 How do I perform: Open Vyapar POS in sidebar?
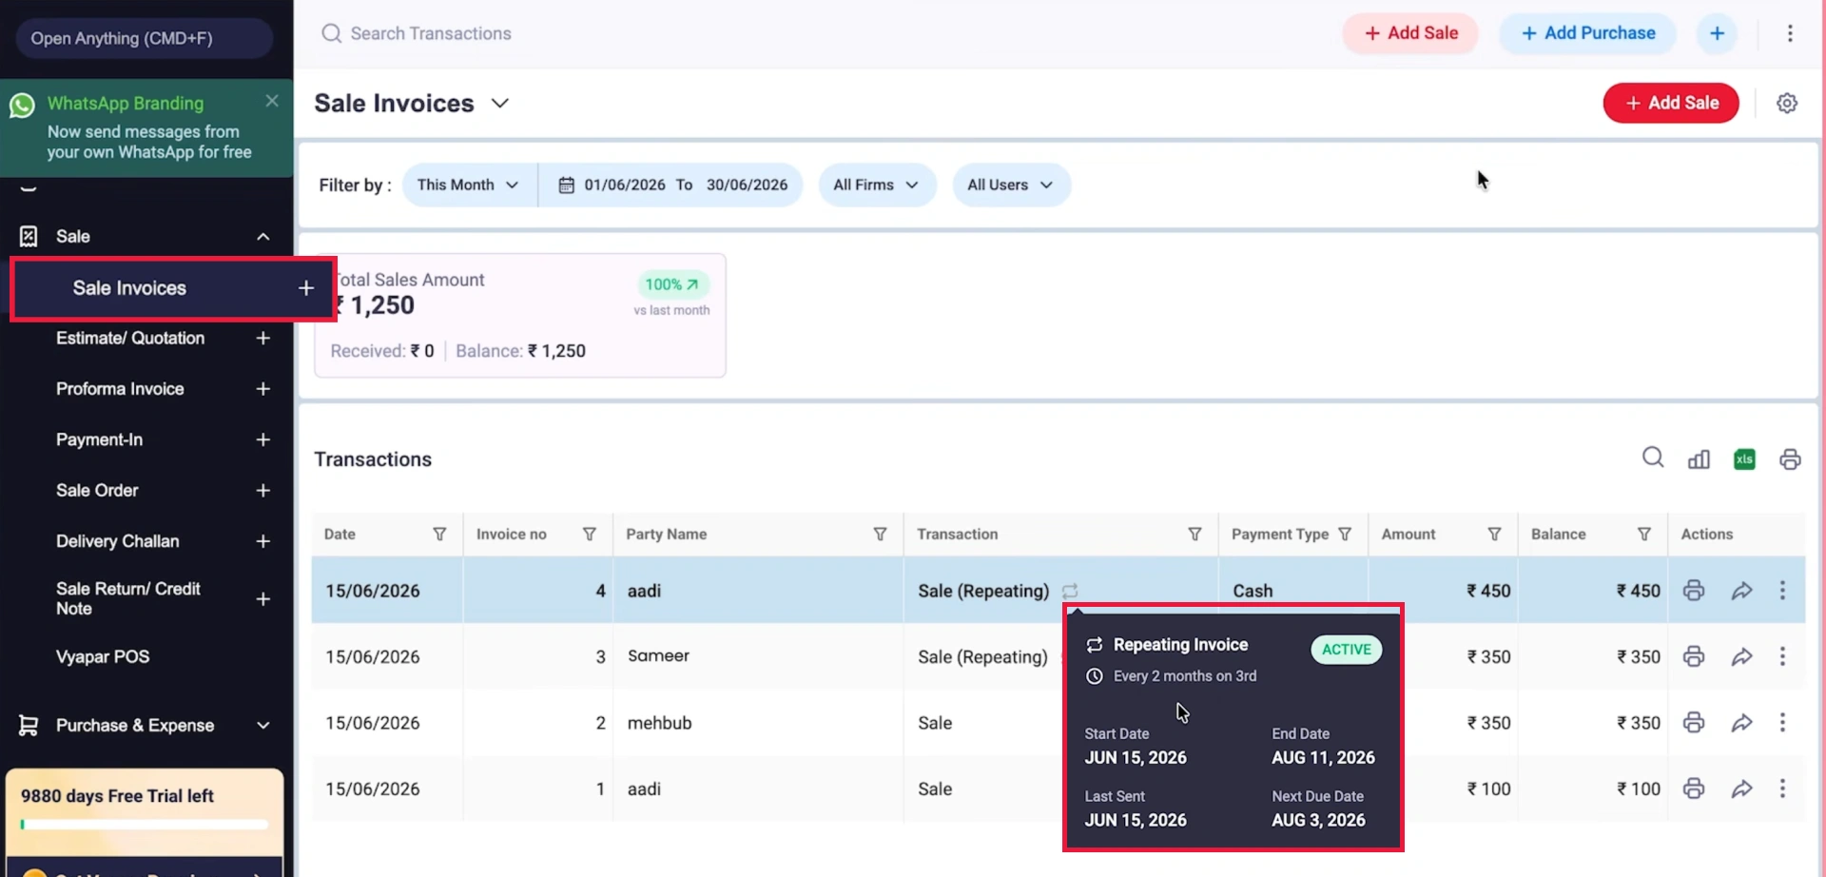pos(103,656)
